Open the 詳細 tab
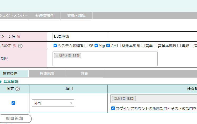This screenshot has width=197, height=124. [x=84, y=74]
